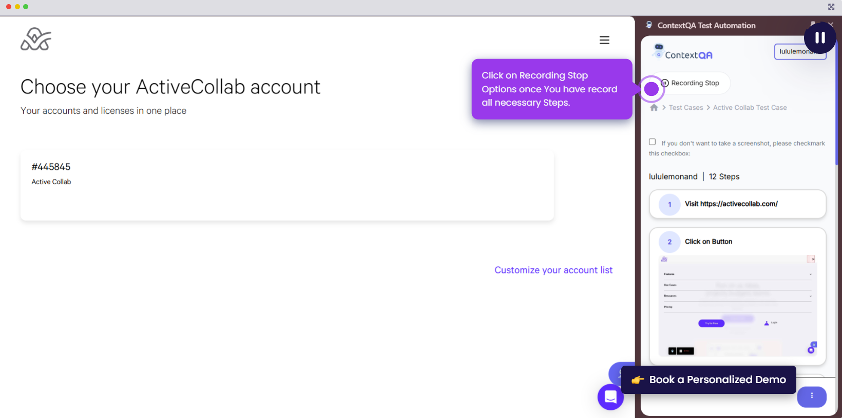The height and width of the screenshot is (418, 842).
Task: Open the three-dot more options button
Action: point(812,396)
